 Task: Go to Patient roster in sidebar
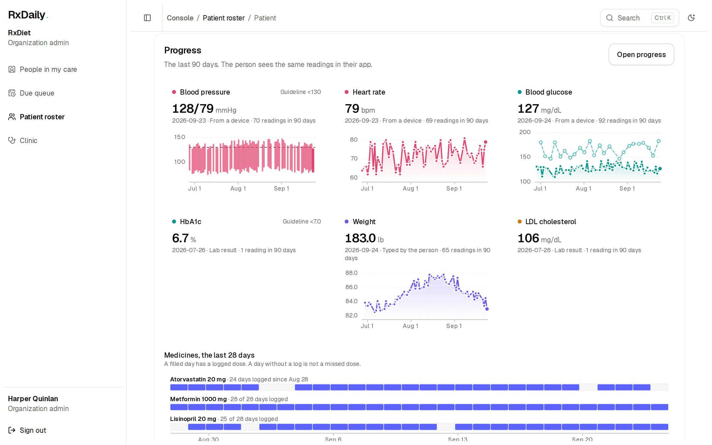pos(63,117)
